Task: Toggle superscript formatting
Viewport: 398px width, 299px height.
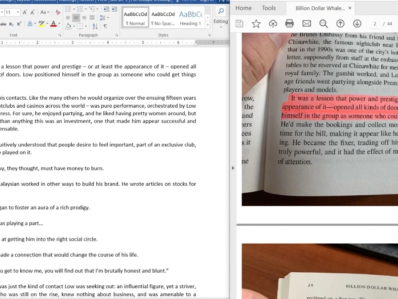Action: 19,24
